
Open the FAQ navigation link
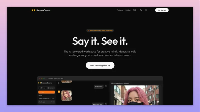coord(134,10)
